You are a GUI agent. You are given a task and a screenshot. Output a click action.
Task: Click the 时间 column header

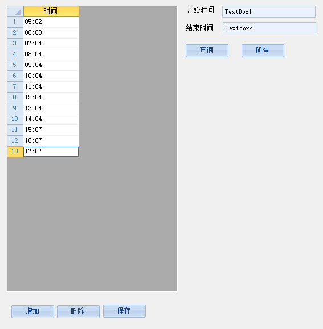pyautogui.click(x=51, y=11)
